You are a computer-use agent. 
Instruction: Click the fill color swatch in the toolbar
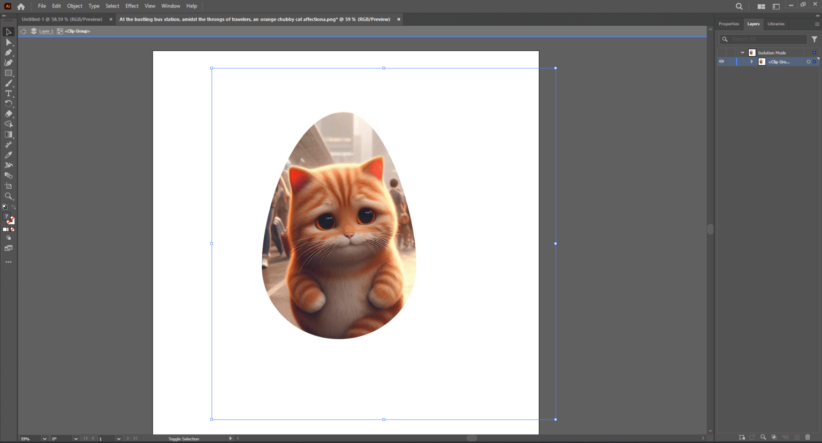click(6, 217)
